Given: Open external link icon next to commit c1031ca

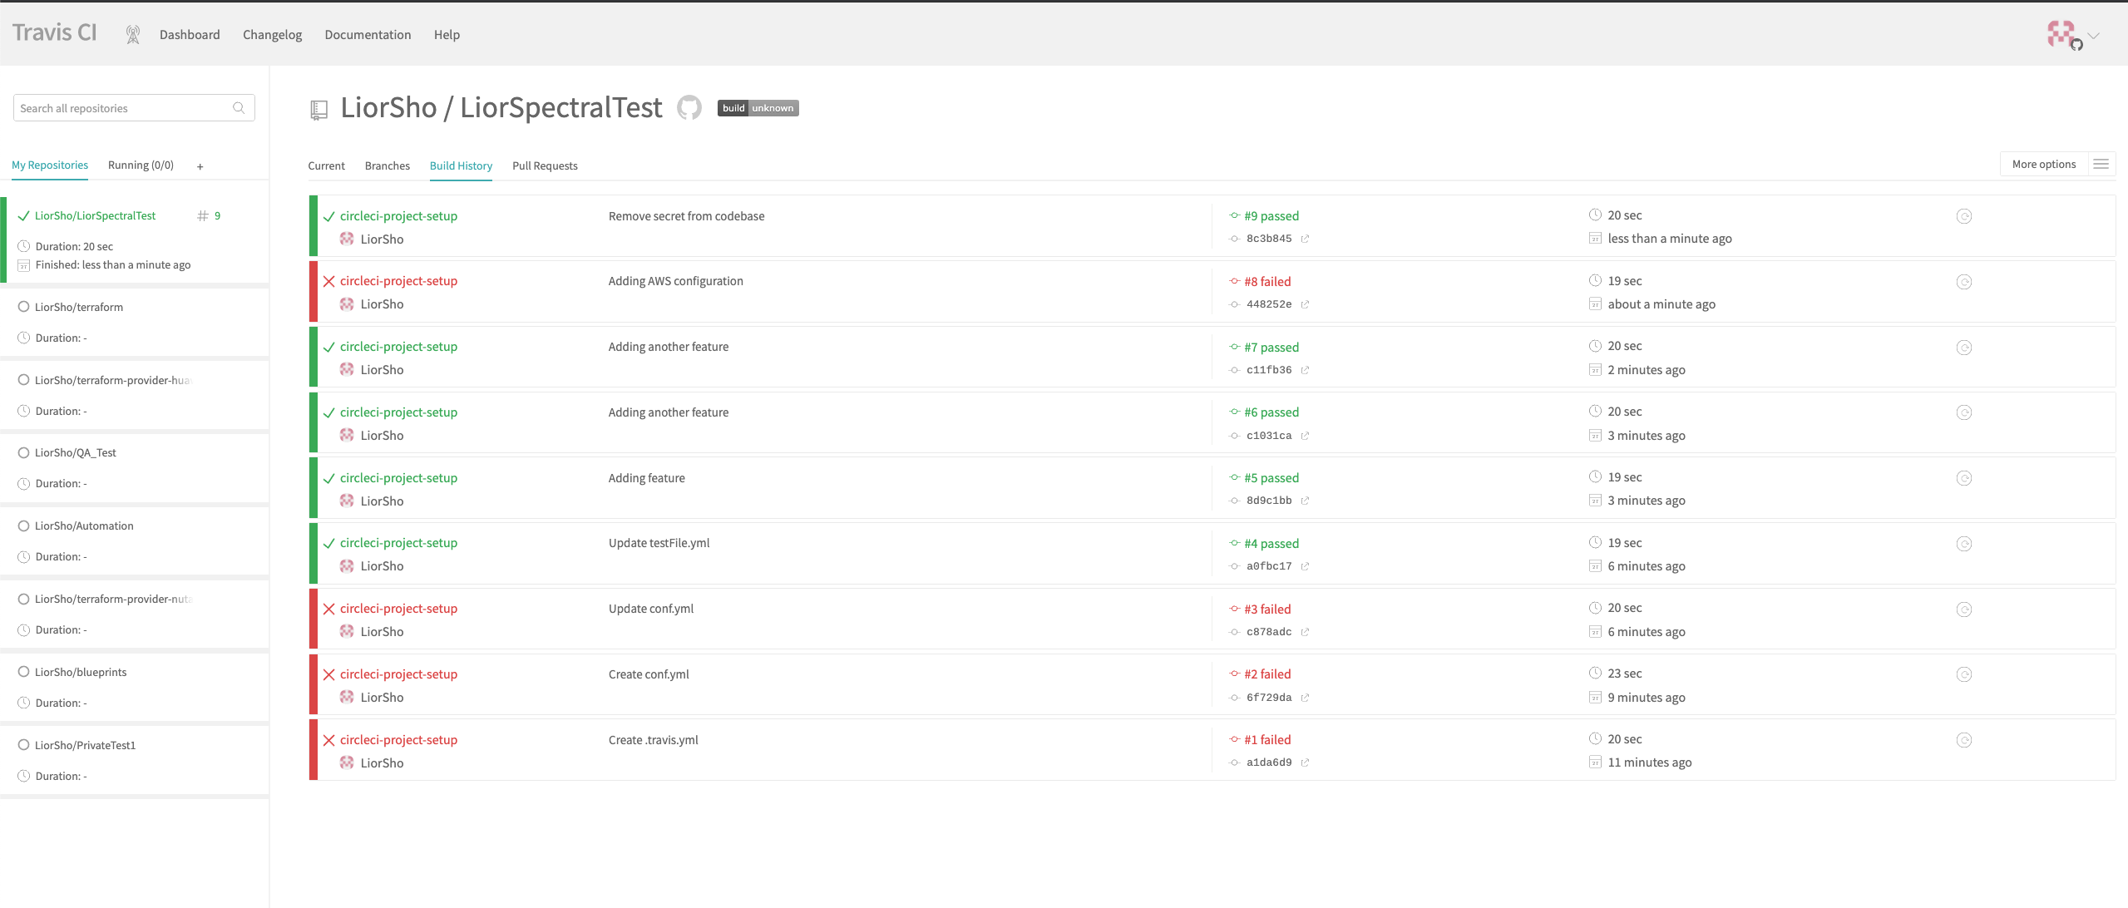Looking at the screenshot, I should [x=1306, y=436].
